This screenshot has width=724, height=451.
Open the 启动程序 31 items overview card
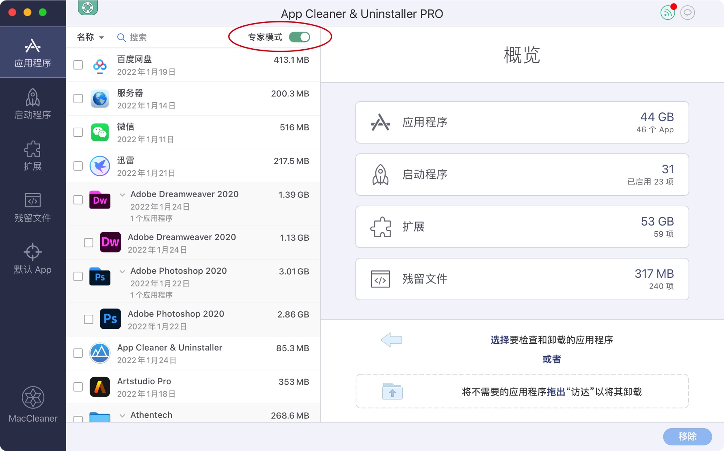click(x=522, y=175)
